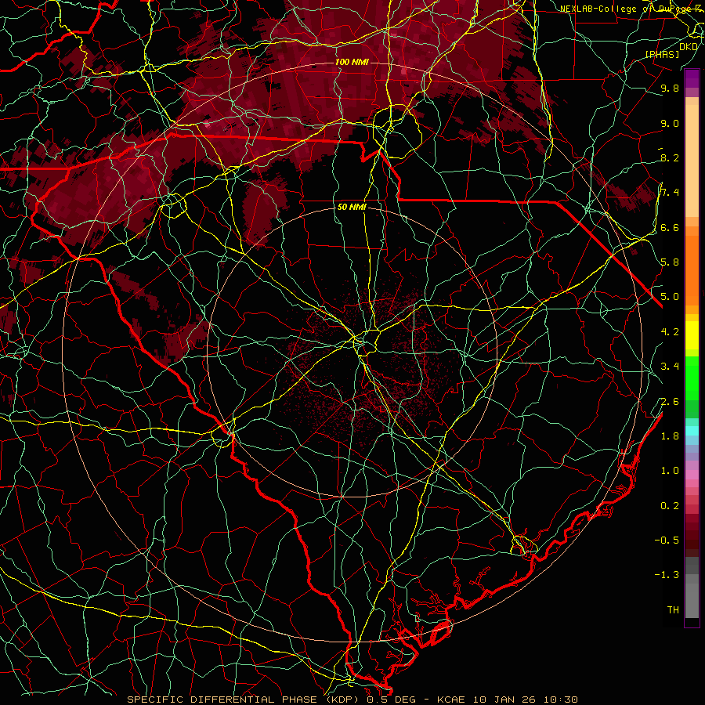
Task: Click the TH threshold label on the scale
Action: pos(673,610)
